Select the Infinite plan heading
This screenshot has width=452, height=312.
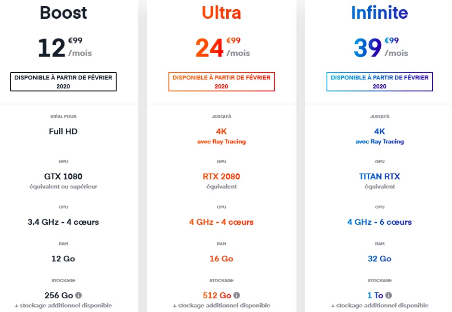point(379,13)
